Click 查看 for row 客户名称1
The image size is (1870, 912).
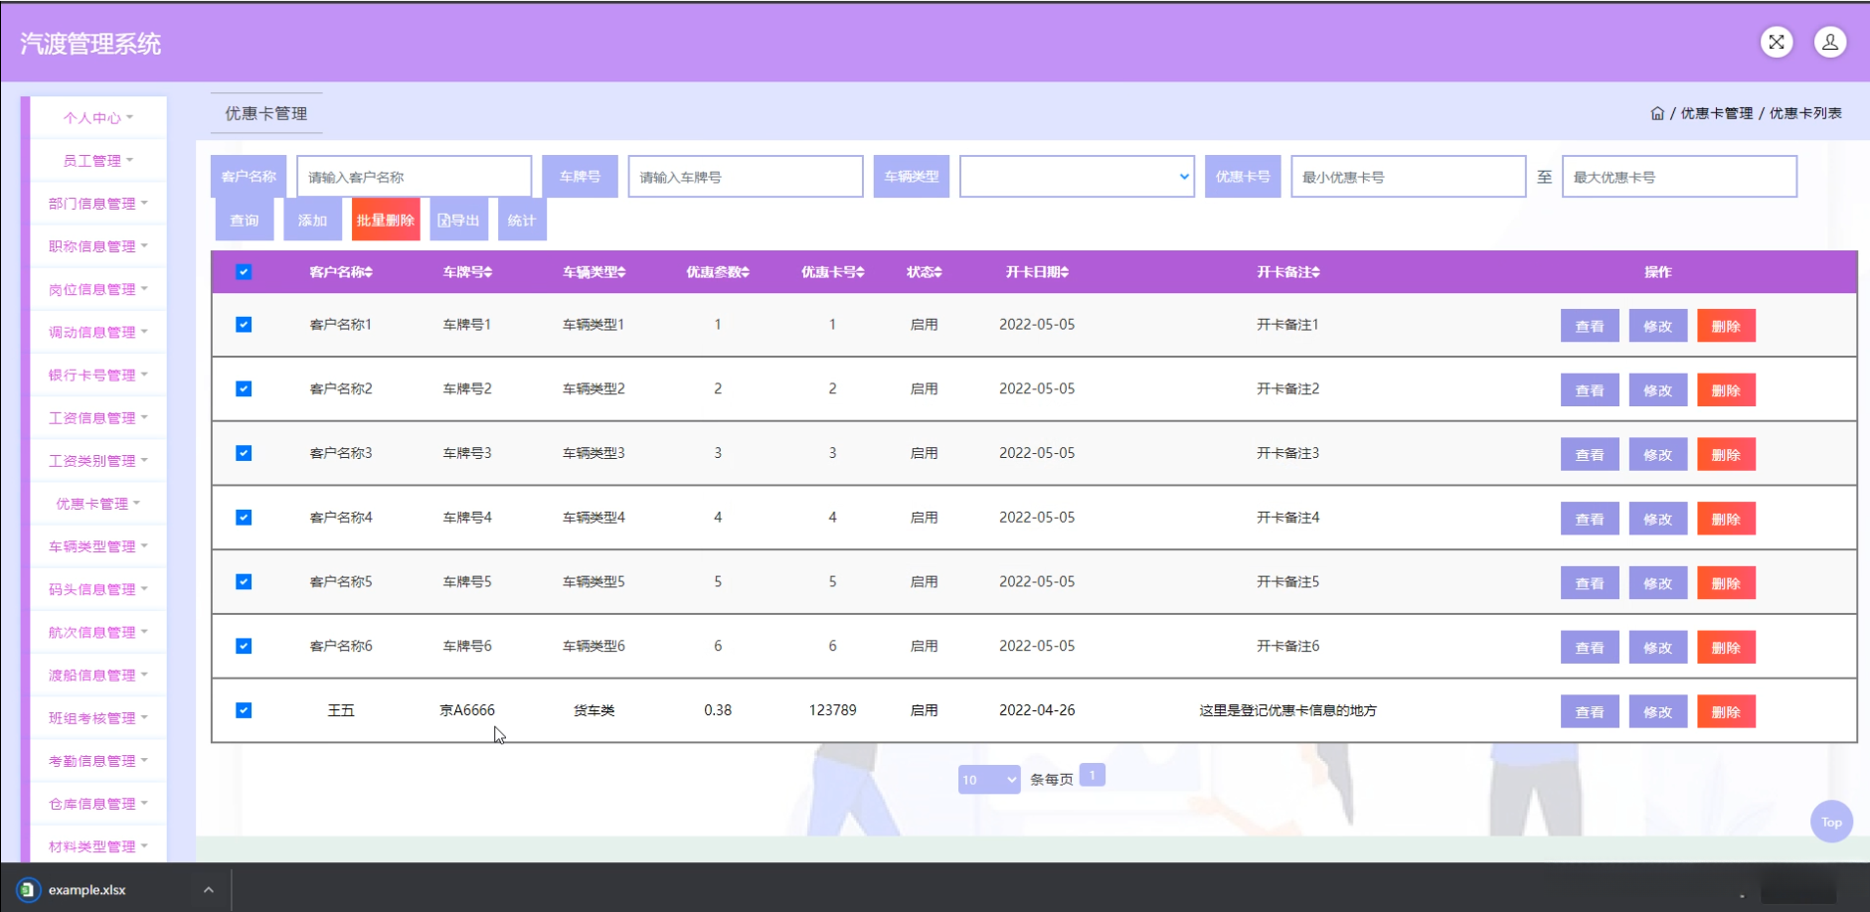pyautogui.click(x=1590, y=326)
